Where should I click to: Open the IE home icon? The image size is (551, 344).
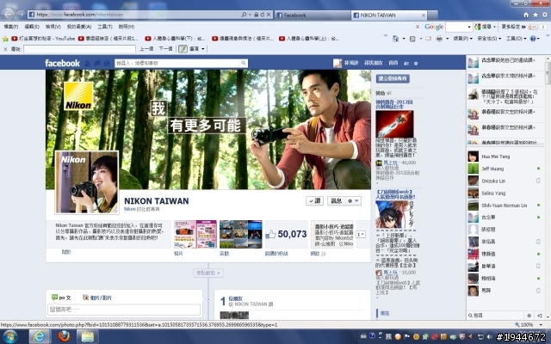[526, 15]
